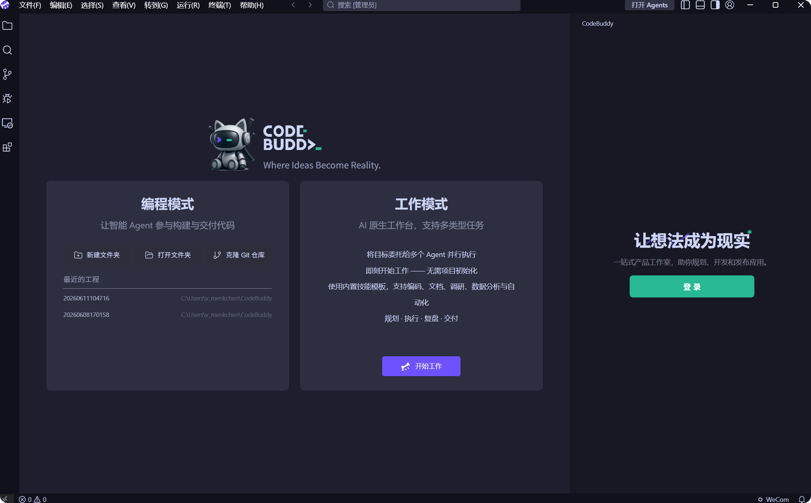Click path text beside project 20260608170158
Image resolution: width=811 pixels, height=503 pixels.
tap(226, 315)
